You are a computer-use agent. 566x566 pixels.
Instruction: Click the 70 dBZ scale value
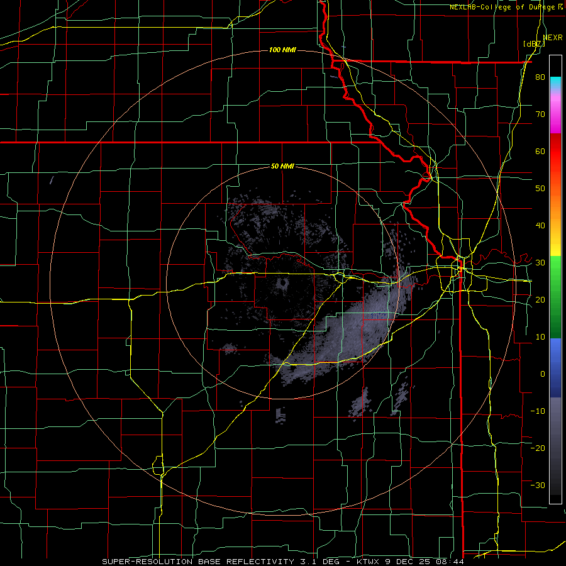(x=540, y=114)
